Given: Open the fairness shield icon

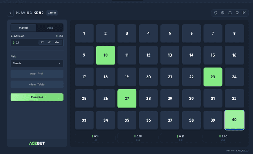Looking at the screenshot, I should 215,13.
